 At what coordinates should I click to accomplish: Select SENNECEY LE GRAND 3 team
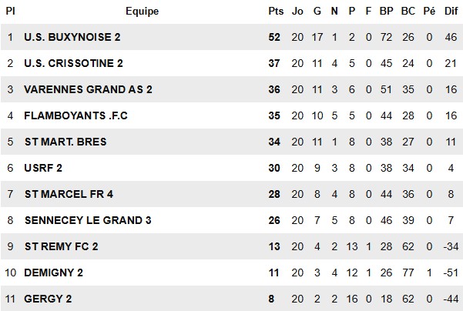(88, 220)
